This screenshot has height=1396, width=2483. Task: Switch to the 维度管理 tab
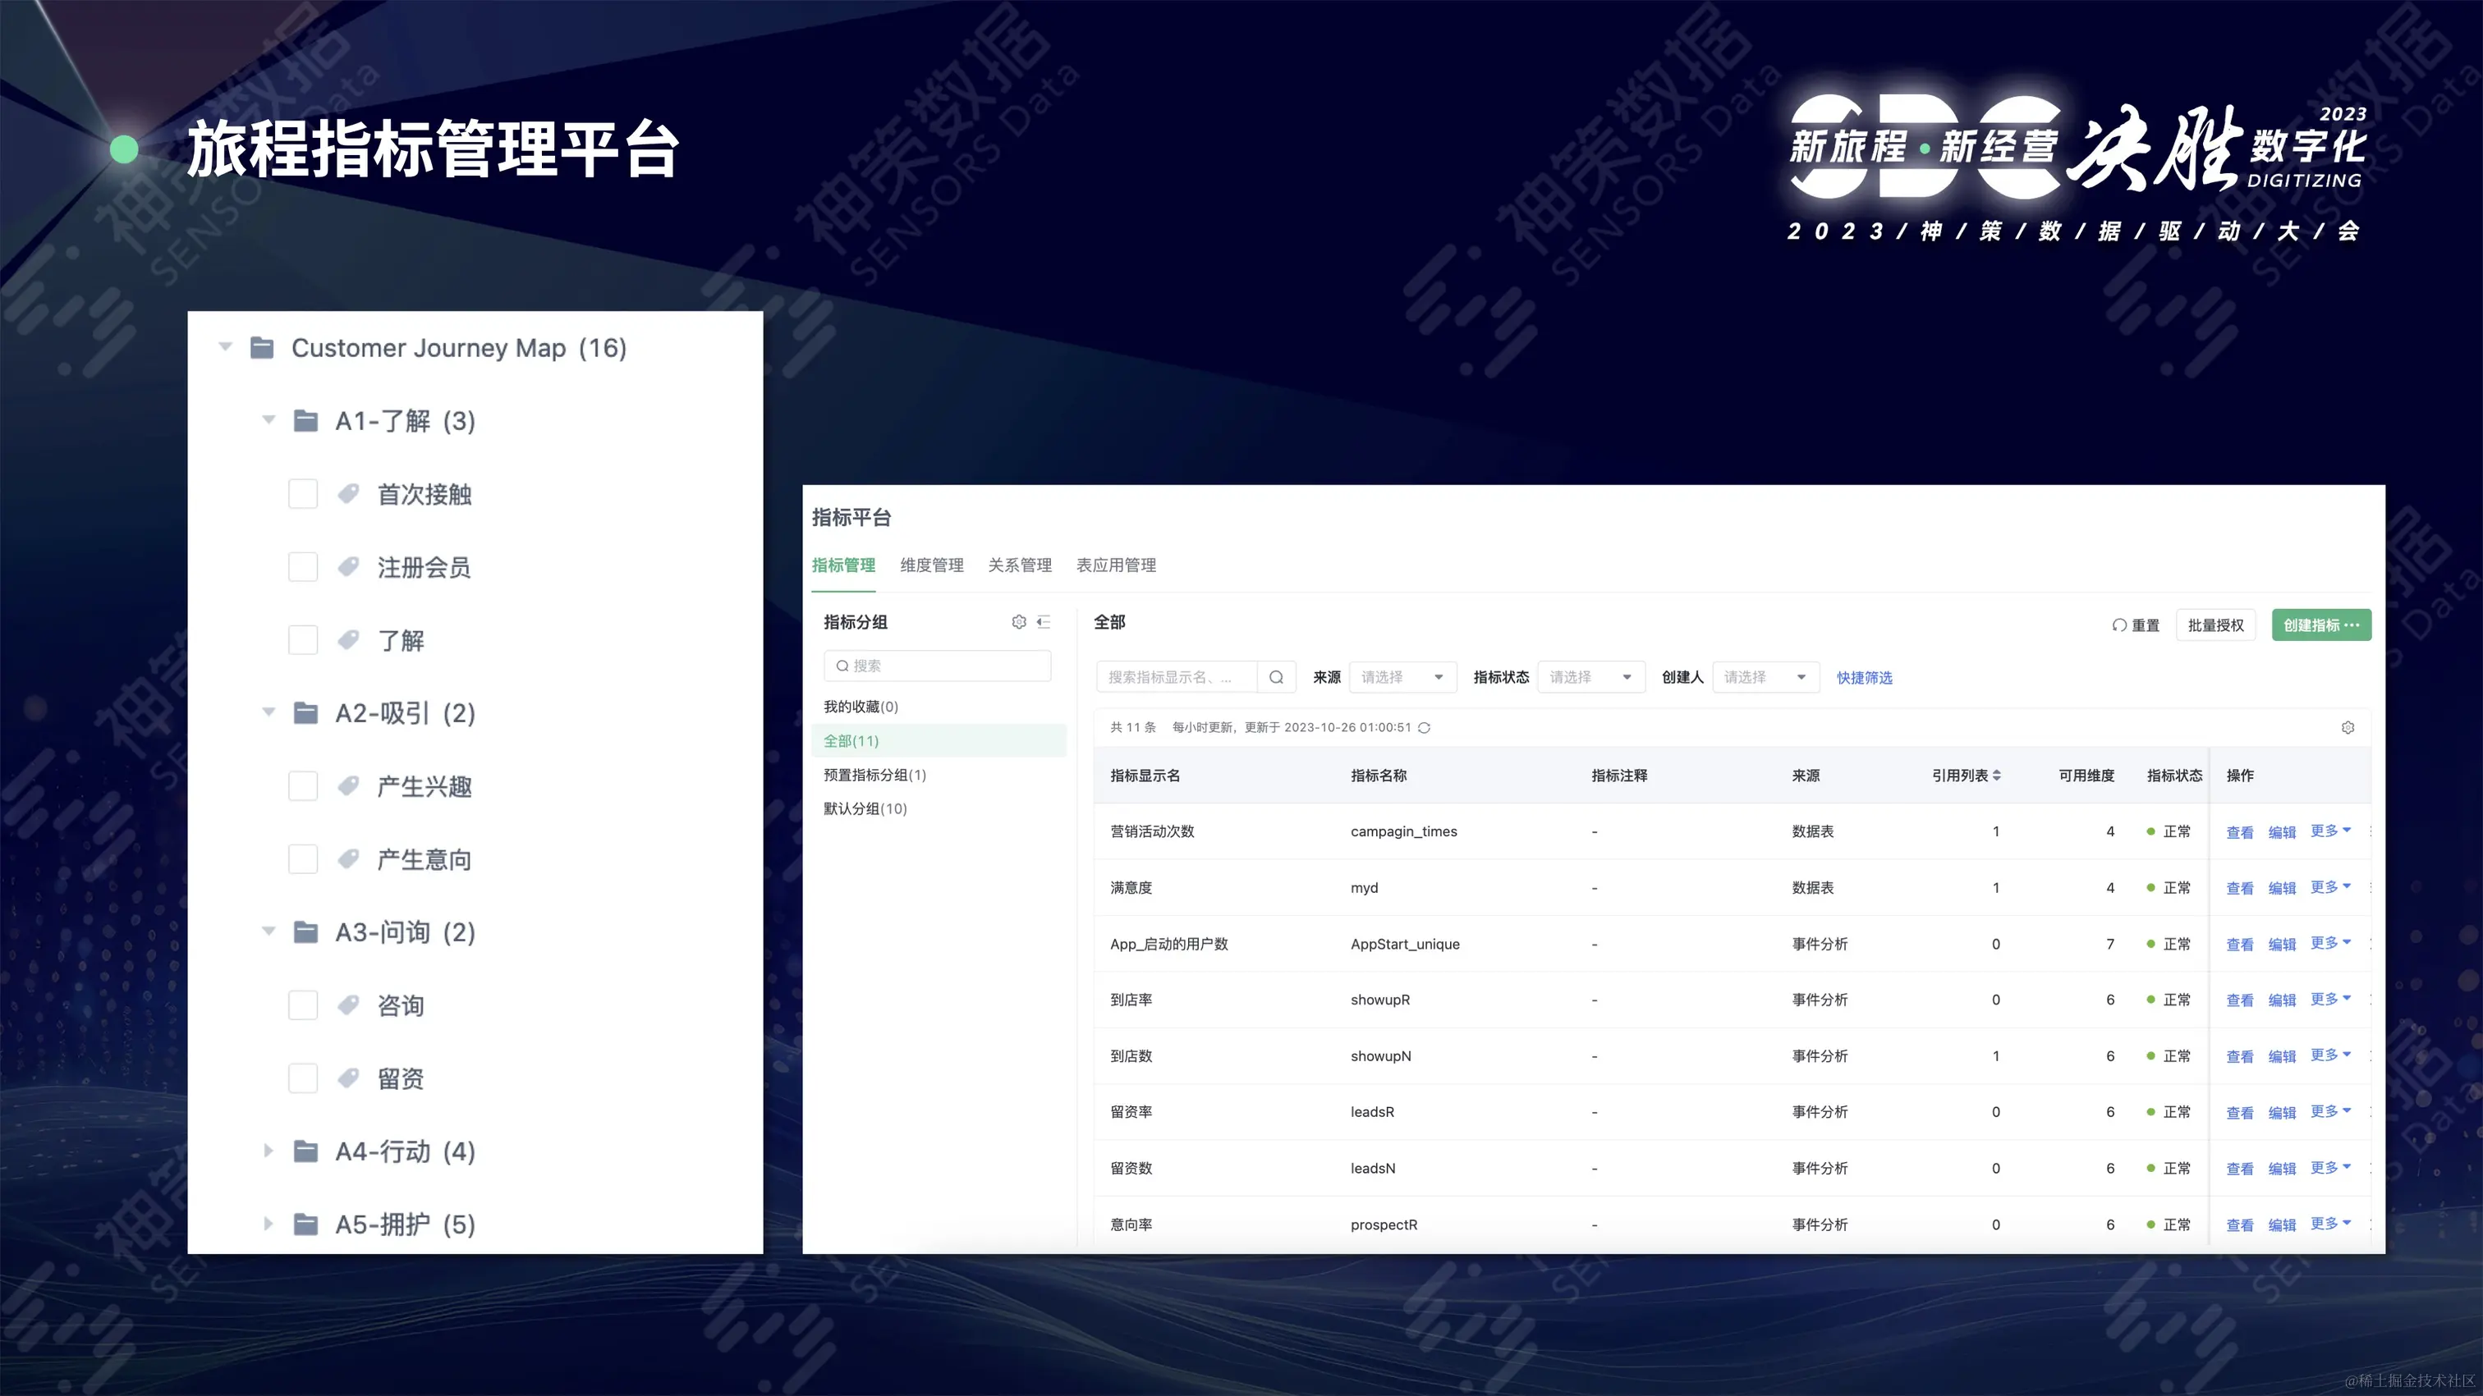point(931,565)
